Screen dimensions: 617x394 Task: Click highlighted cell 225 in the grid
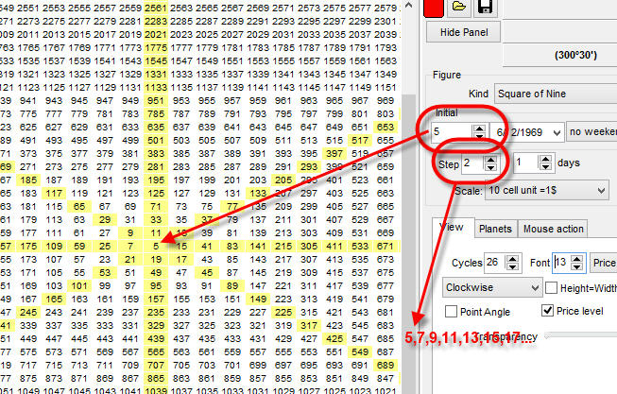click(x=283, y=313)
